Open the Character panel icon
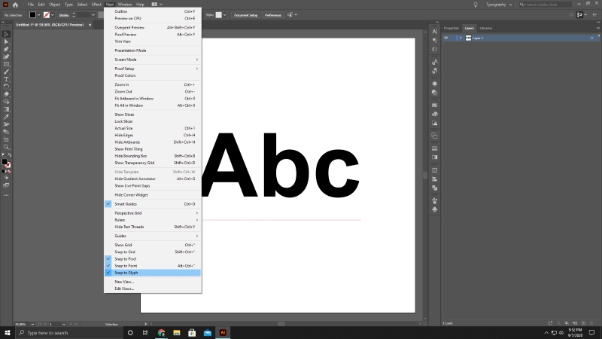 point(435,31)
